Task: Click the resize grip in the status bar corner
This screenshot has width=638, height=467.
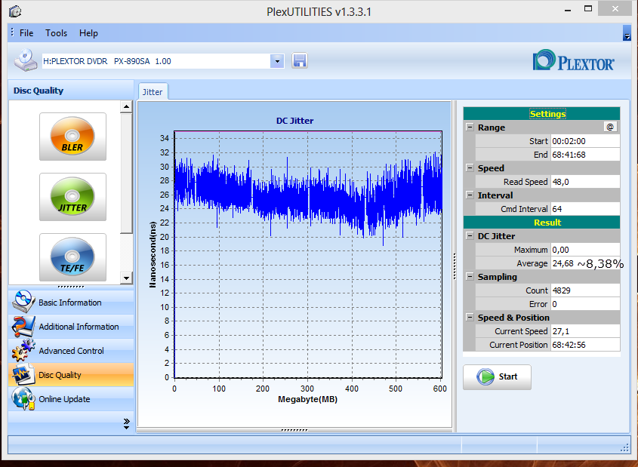Action: click(624, 448)
